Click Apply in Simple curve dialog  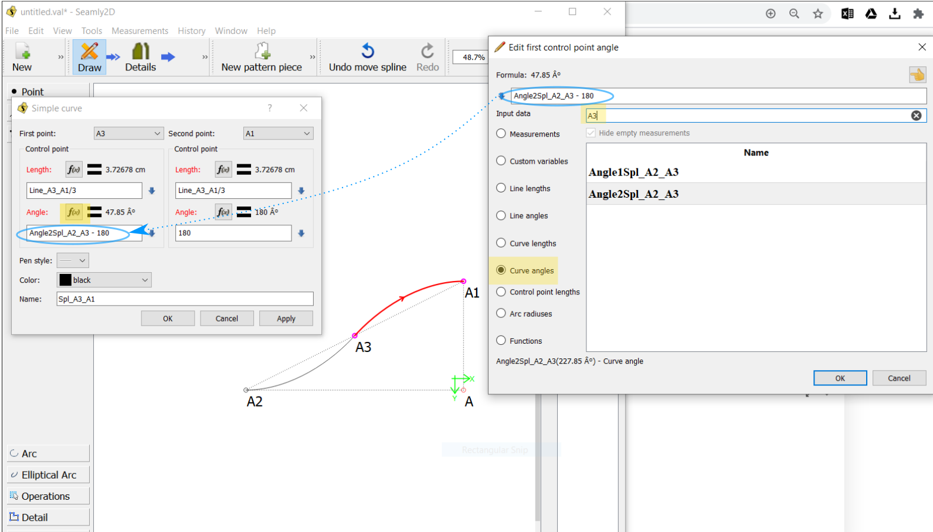click(286, 318)
